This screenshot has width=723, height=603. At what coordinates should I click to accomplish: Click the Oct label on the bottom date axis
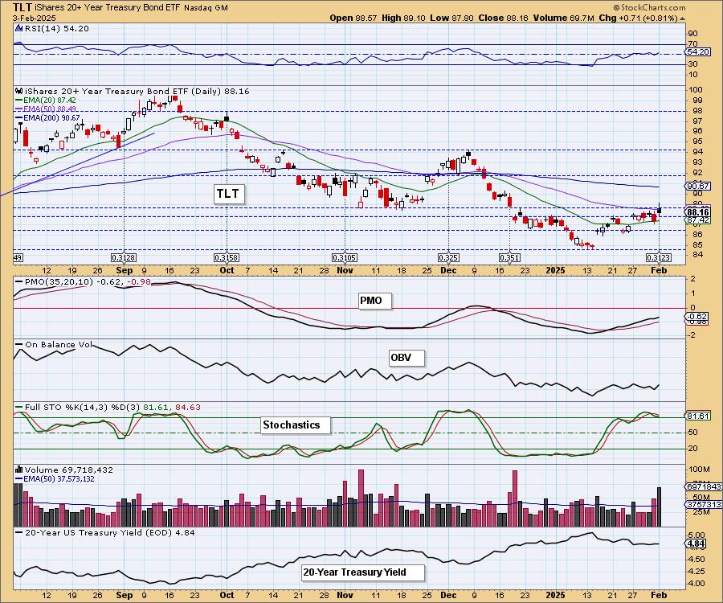pos(227,595)
